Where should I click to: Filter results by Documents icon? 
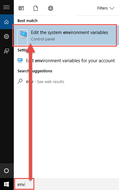click(x=36, y=8)
